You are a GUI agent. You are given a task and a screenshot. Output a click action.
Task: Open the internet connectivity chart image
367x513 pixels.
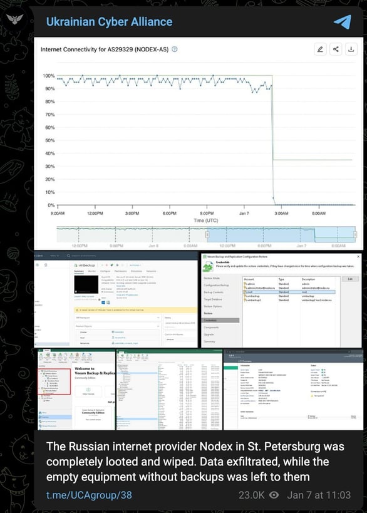coord(199,143)
